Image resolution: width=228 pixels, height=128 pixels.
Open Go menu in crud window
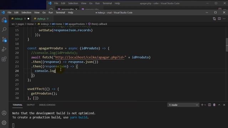coord(44,13)
